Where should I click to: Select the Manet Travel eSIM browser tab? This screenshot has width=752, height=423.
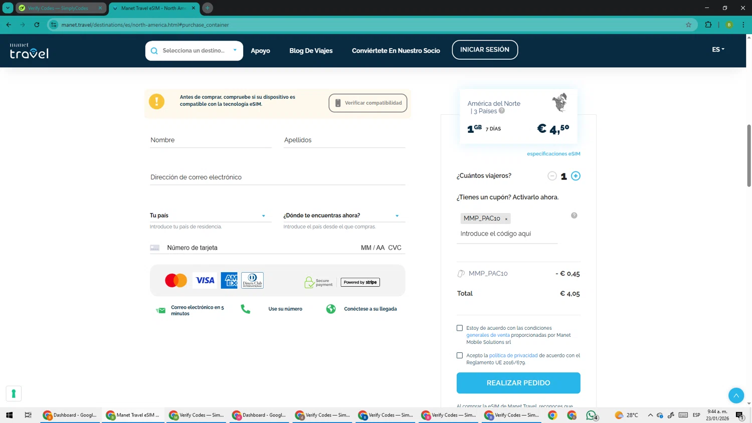click(154, 8)
